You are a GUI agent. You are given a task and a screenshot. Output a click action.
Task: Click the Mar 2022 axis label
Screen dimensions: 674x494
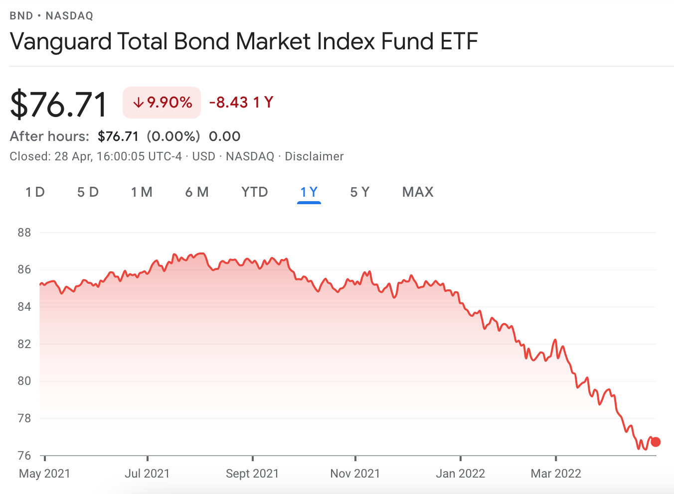tap(556, 474)
